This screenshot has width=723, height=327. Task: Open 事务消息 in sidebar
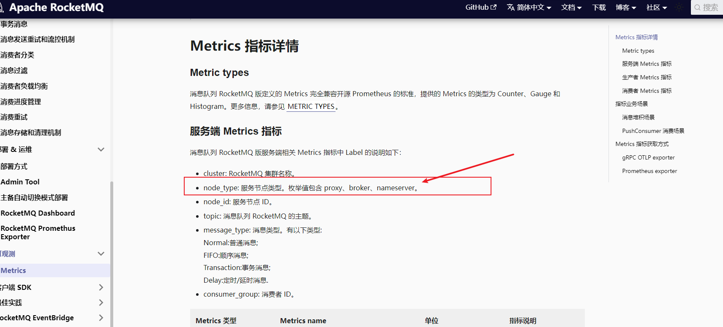[x=14, y=24]
